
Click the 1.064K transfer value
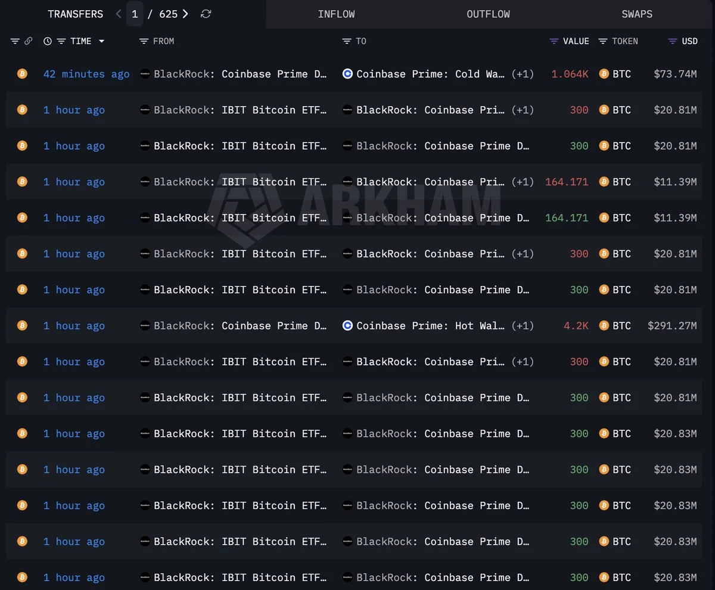570,74
